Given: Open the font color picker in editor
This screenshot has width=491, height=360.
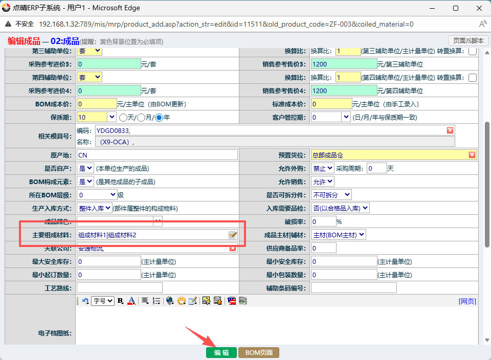Looking at the screenshot, I should coord(131,301).
